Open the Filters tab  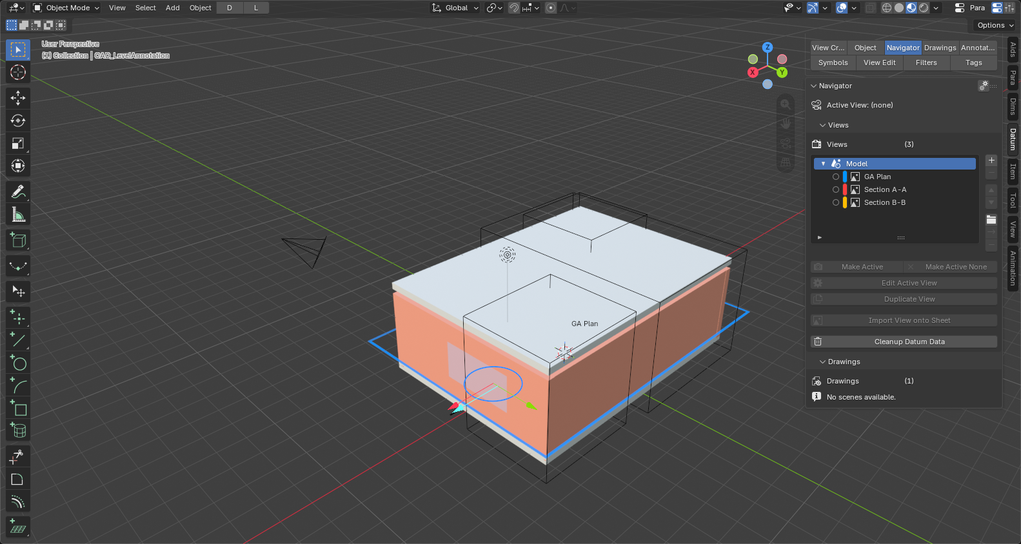coord(926,63)
